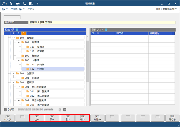
Task: Click folder icon of 100 管理部
Action: point(17,38)
